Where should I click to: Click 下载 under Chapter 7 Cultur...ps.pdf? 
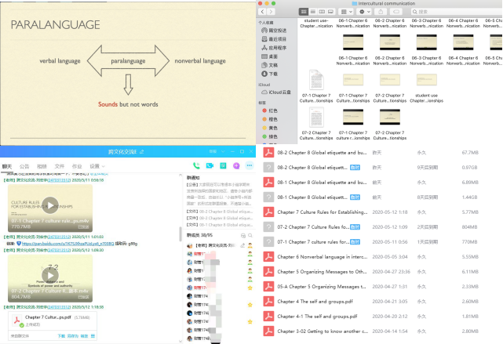[61, 336]
